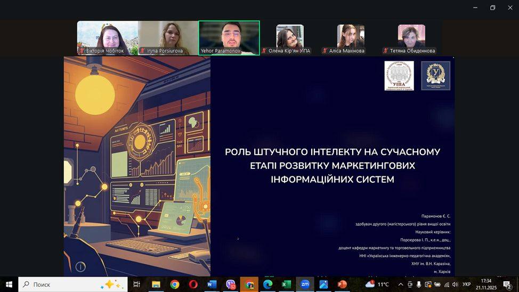Open the notification center
Image resolution: width=519 pixels, height=292 pixels.
click(x=507, y=285)
